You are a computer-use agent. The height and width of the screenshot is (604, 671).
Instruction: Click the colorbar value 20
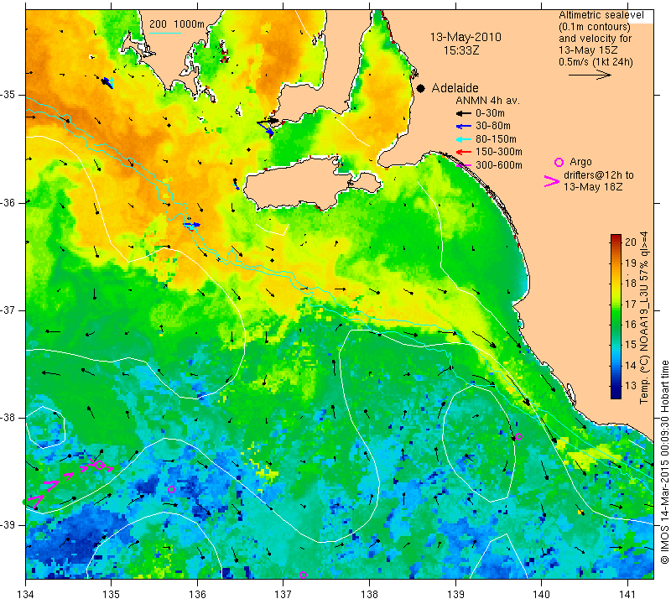point(631,242)
